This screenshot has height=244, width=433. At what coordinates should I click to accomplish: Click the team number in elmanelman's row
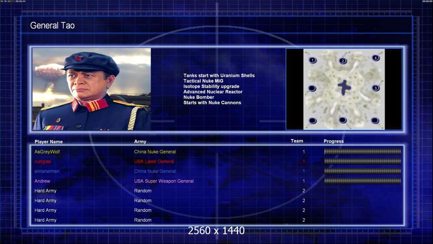304,171
